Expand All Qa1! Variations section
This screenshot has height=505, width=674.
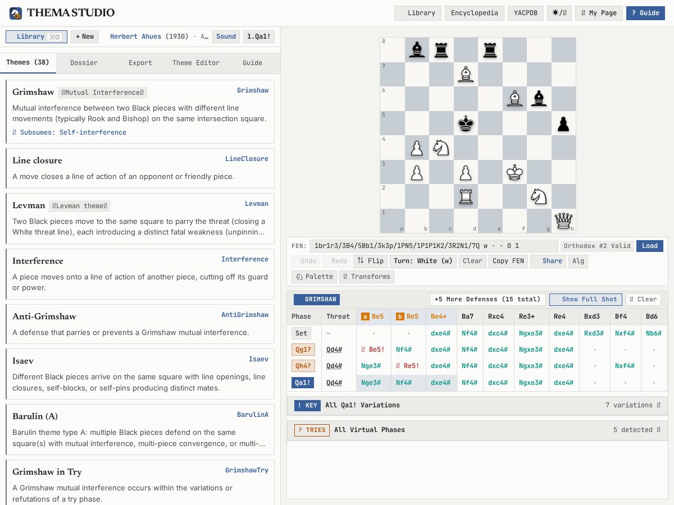(477, 405)
